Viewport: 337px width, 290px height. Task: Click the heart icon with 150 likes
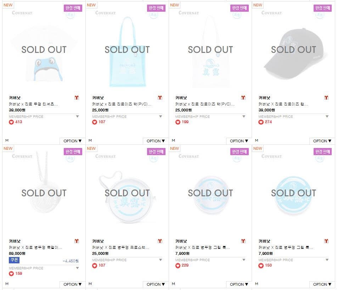261,266
